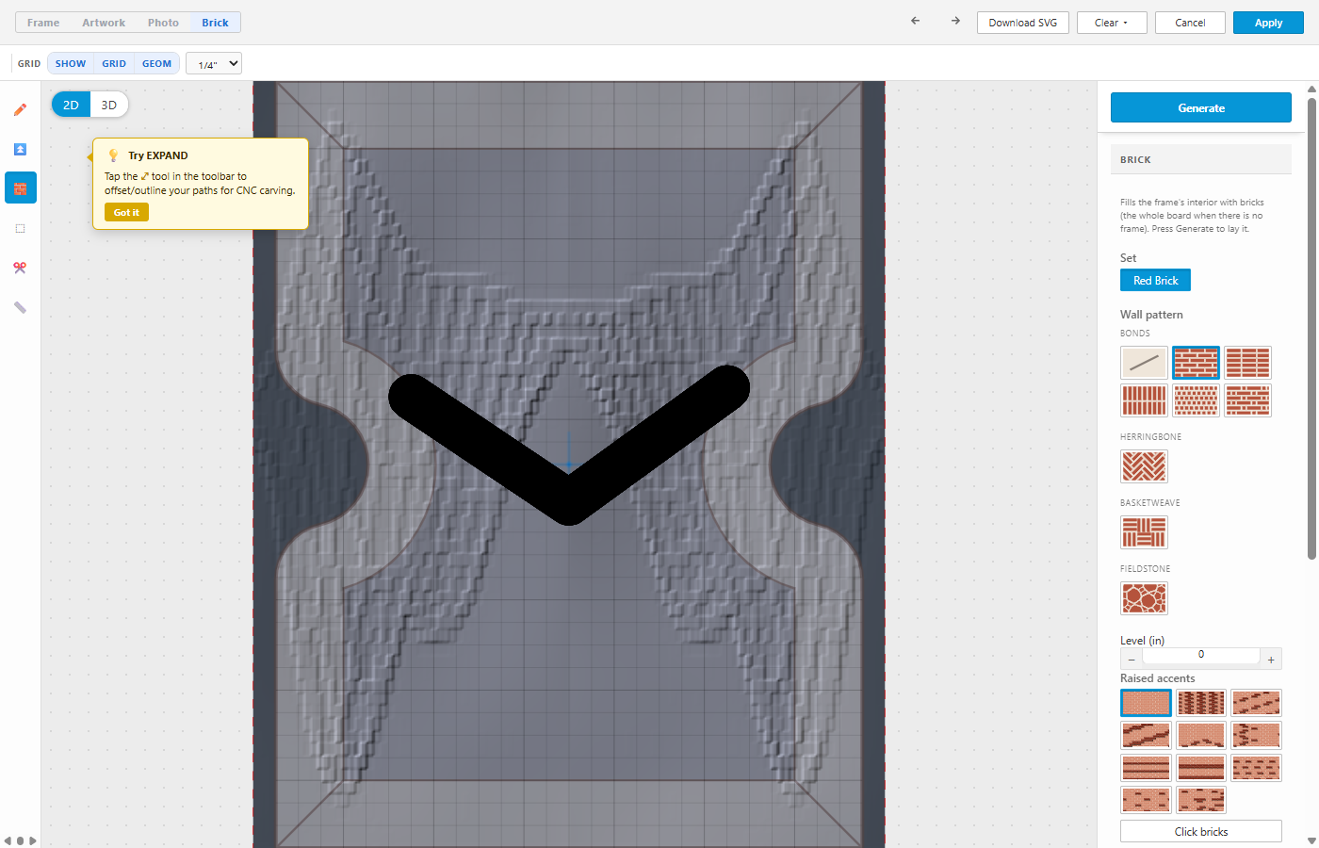Click the undo left arrow

coord(915,21)
